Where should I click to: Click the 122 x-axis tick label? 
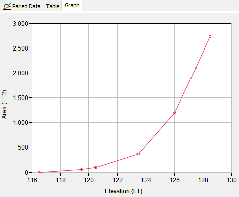point(117,180)
